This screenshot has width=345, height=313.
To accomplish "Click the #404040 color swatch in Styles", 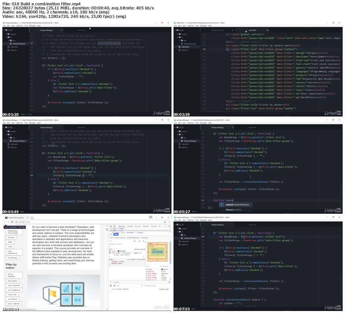I will pos(118,251).
